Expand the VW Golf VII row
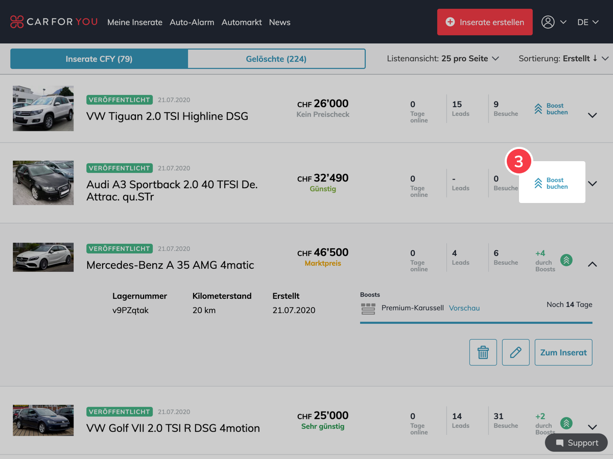Screen dimensions: 613x459 pos(593,427)
